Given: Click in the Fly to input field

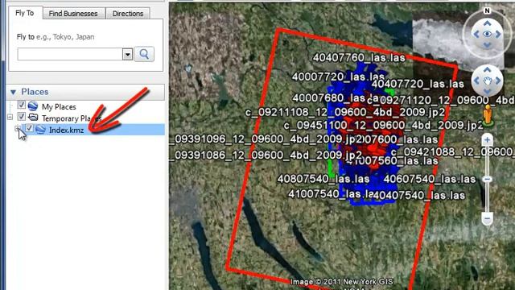Looking at the screenshot, I should point(70,54).
